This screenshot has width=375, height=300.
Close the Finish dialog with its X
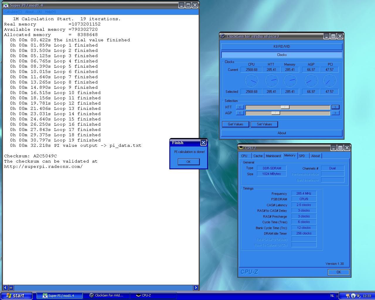[x=203, y=143]
